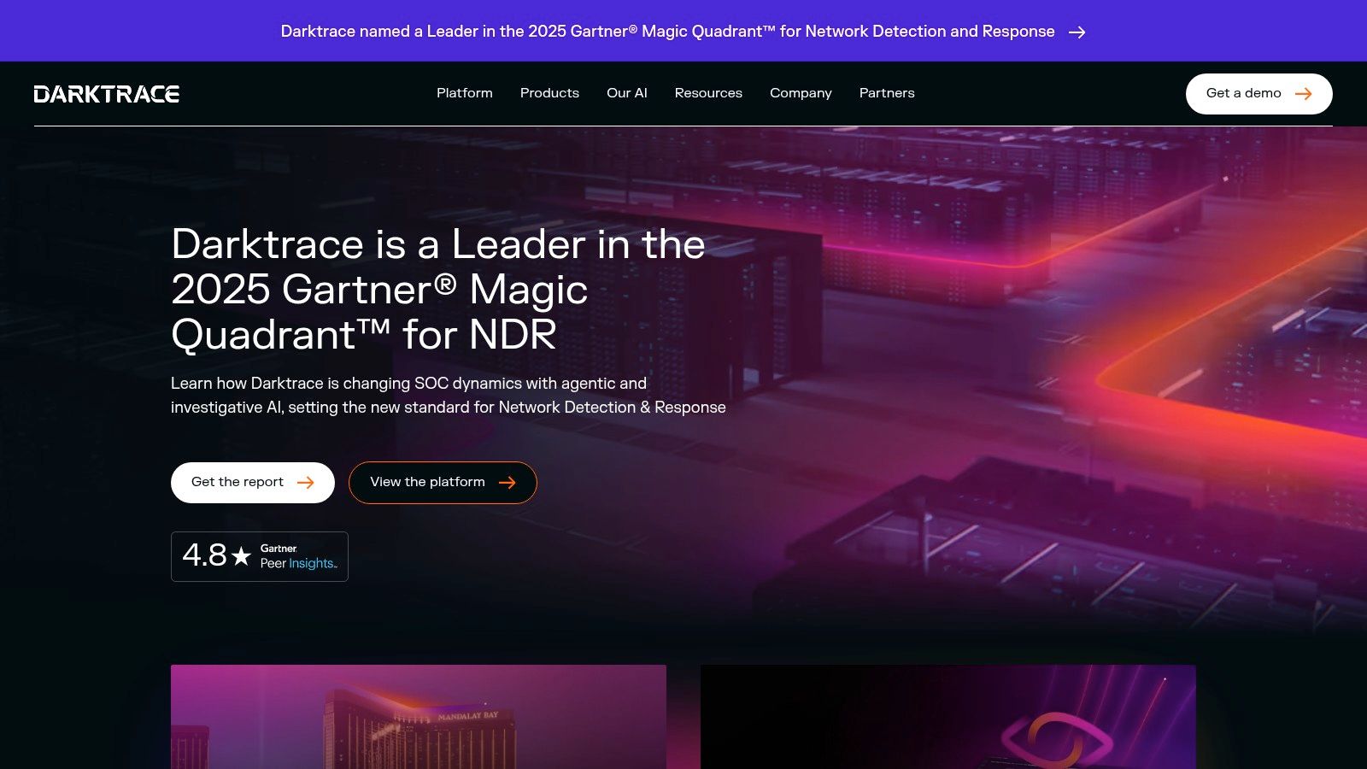Screen dimensions: 1367x769
Task: Open the Products menu
Action: pos(549,93)
